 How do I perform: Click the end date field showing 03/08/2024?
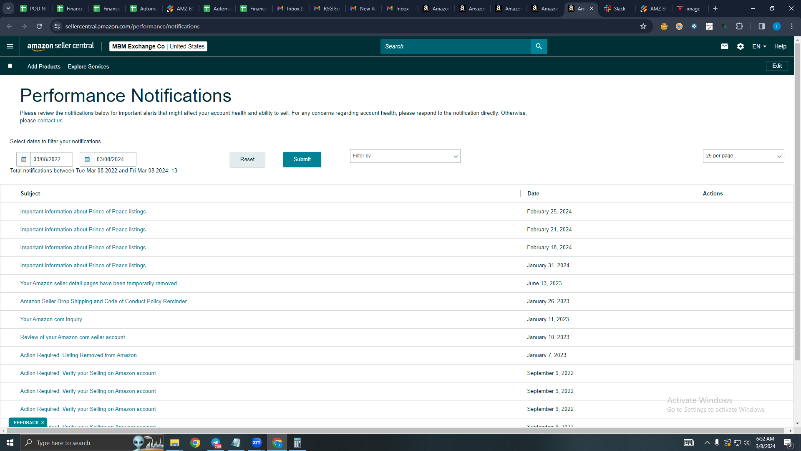point(115,160)
